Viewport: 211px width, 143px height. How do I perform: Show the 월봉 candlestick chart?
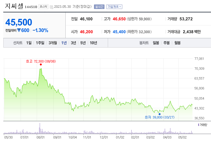[177, 43]
